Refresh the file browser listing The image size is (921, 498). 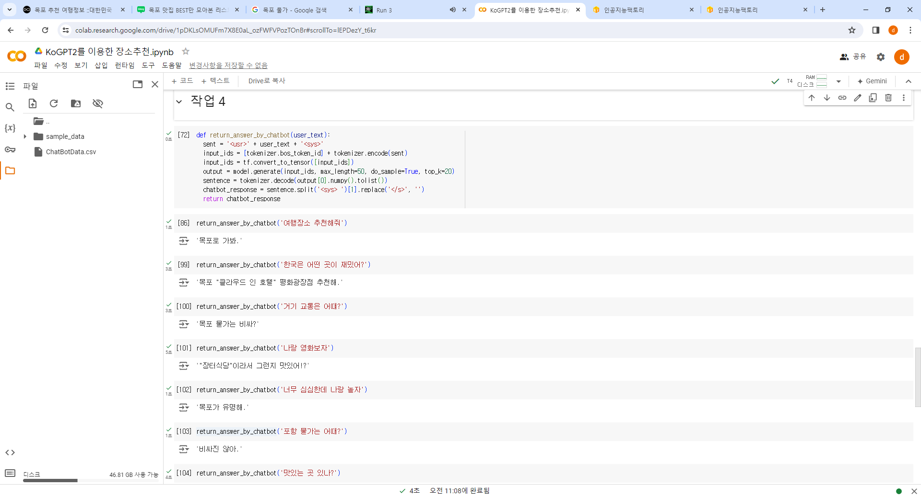pos(54,103)
